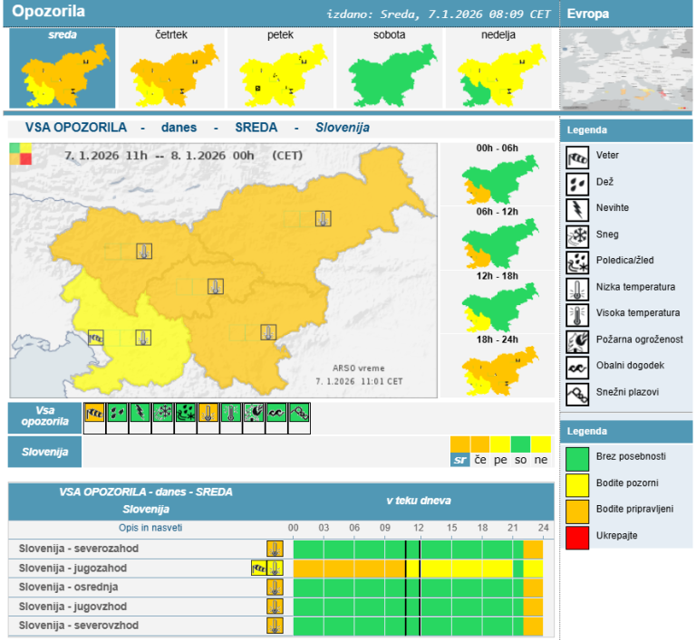696x640 pixels.
Task: Click the wind icon on the southwest map region
Action: (96, 338)
